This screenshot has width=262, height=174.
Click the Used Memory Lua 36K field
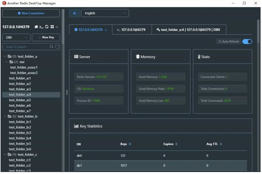[x=160, y=101]
